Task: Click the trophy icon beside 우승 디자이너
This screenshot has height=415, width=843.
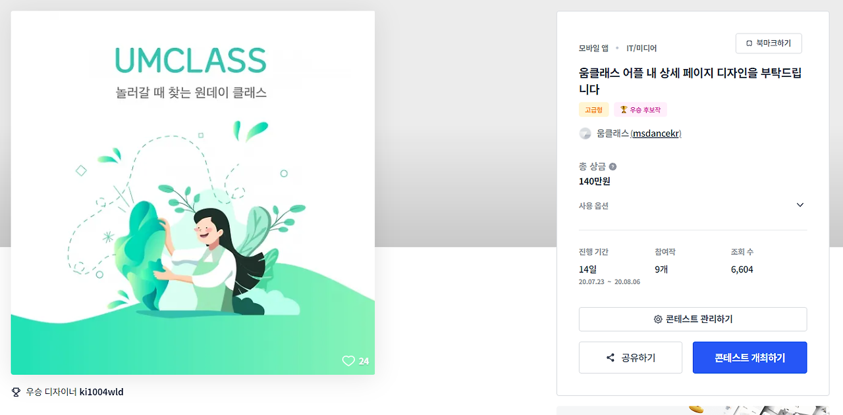Action: (16, 392)
